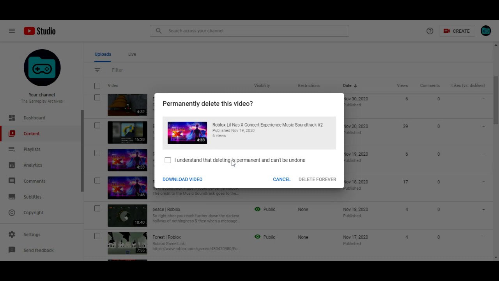Switch to the Live tab
Screen dimensions: 499x281
pos(132,54)
